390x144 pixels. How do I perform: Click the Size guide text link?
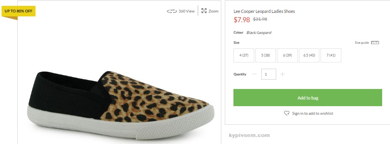point(362,43)
